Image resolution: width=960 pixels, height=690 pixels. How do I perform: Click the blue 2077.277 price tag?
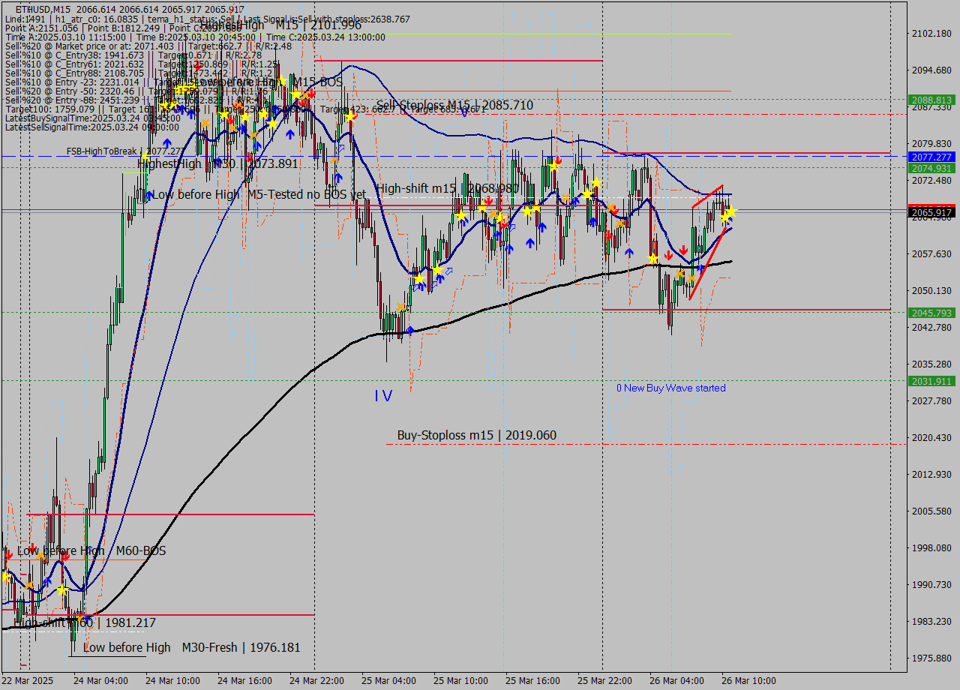pos(931,157)
